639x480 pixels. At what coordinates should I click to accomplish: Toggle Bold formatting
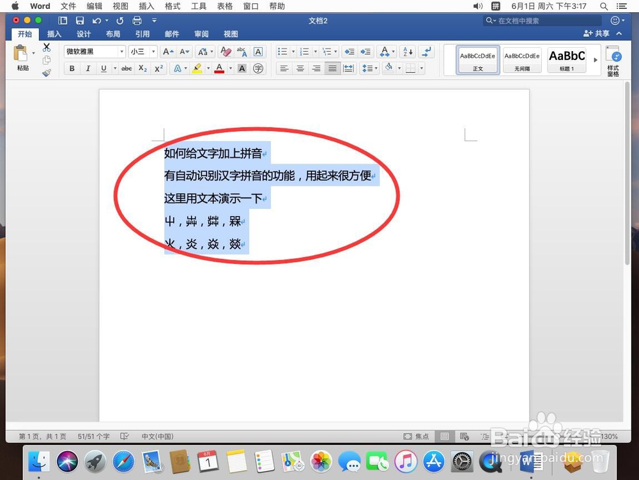point(72,68)
